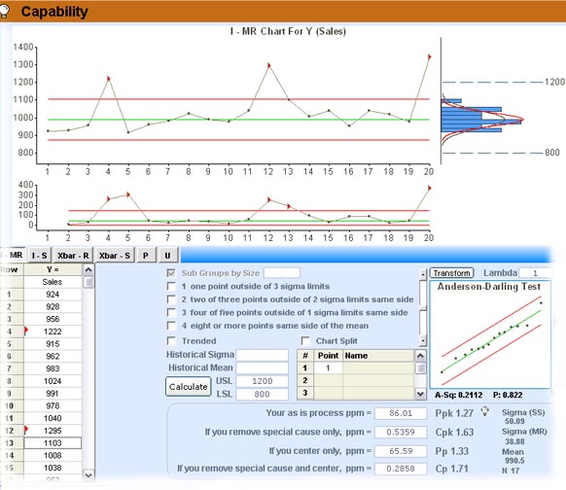Click rules list scroll up arrow
Viewport: 566px width, 490px height.
pyautogui.click(x=423, y=274)
